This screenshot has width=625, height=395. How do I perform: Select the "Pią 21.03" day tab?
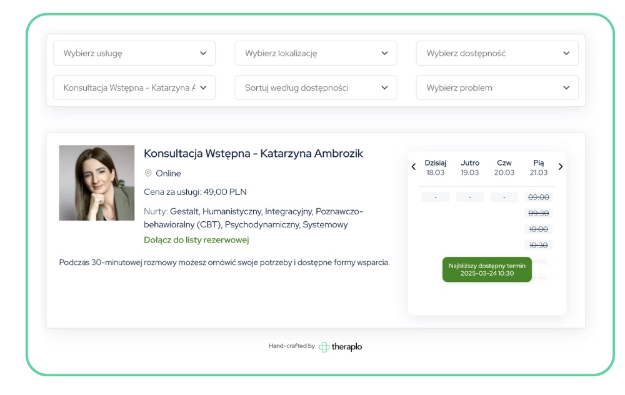point(539,167)
